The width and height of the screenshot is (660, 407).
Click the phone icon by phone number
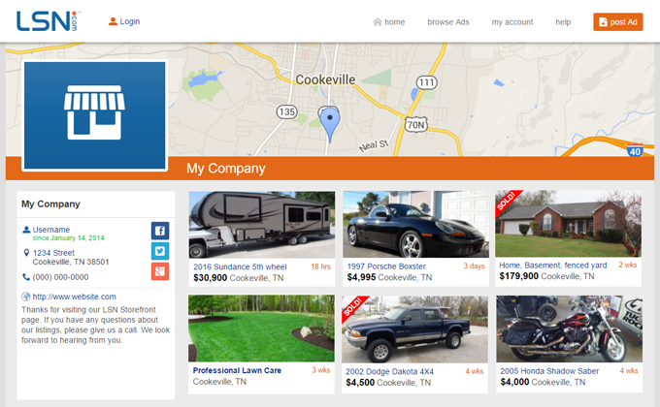(x=26, y=277)
